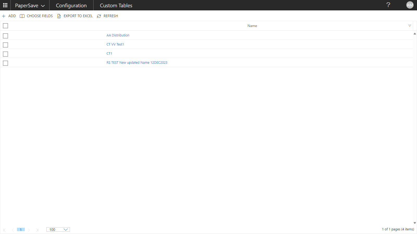Open the app launcher grid icon

click(5, 5)
